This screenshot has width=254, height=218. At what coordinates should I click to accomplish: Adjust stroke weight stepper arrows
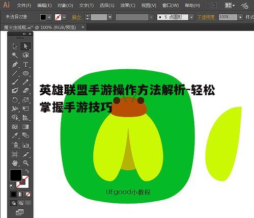click(x=88, y=17)
